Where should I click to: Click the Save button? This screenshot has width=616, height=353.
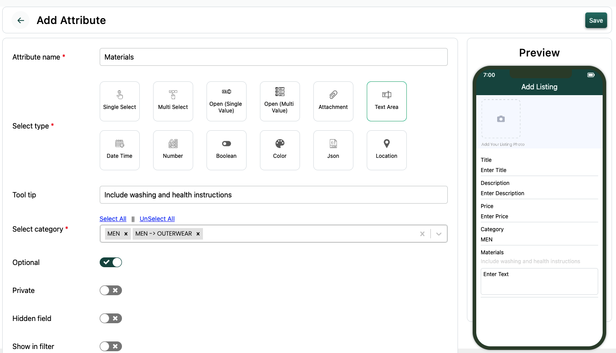tap(596, 20)
